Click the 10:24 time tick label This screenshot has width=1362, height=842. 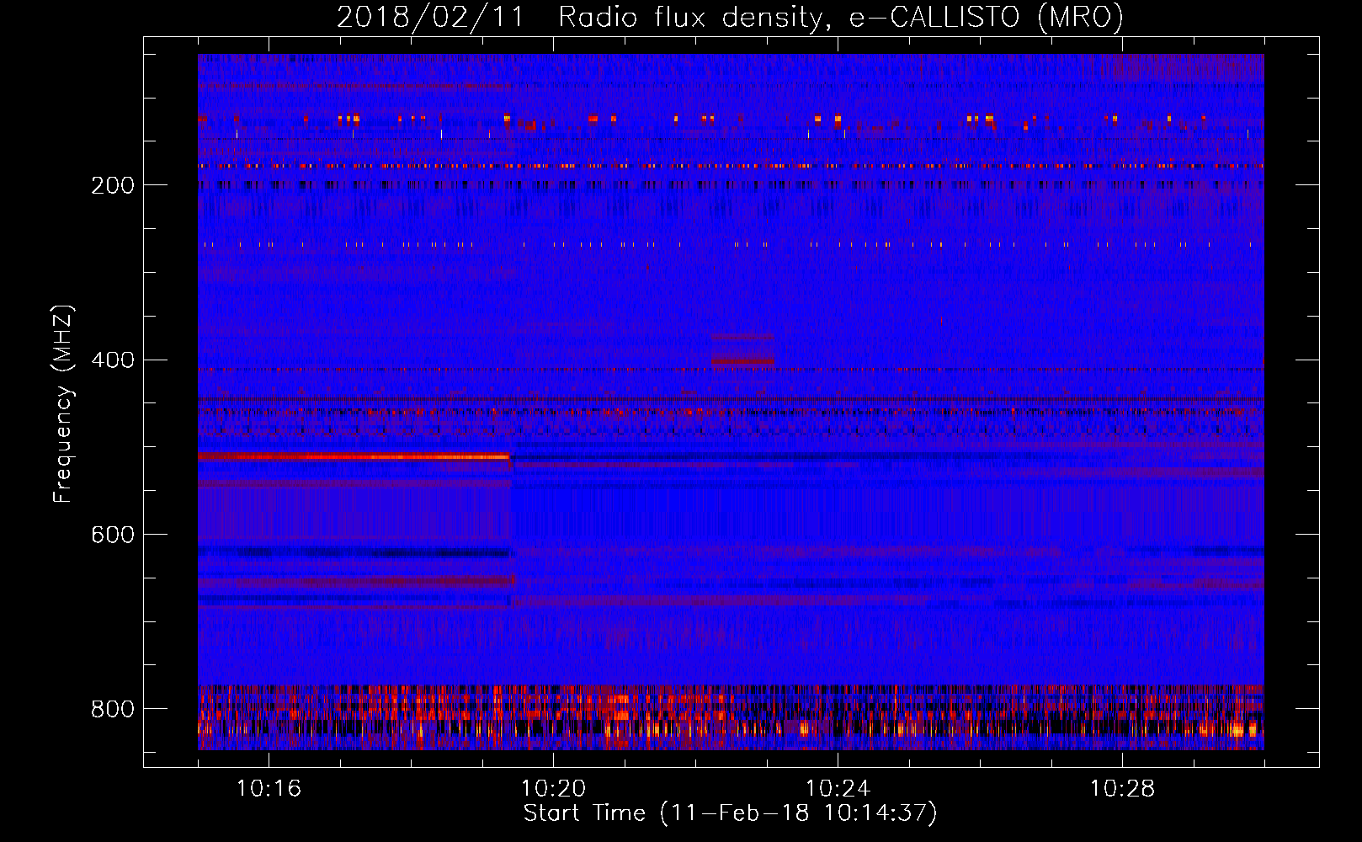pyautogui.click(x=838, y=789)
